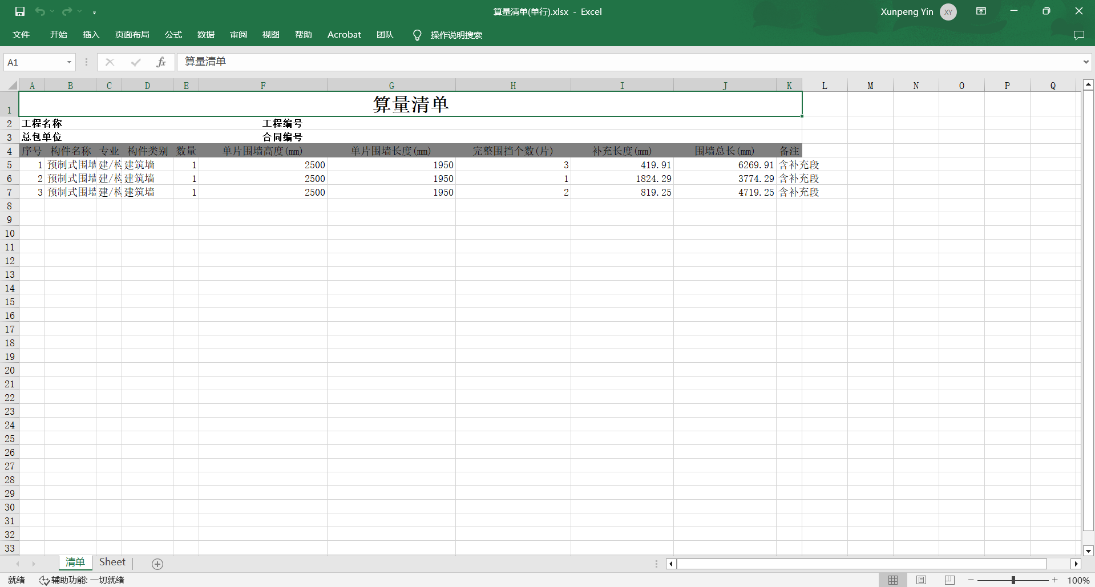Click the lightbulb Tell Me search icon

417,35
